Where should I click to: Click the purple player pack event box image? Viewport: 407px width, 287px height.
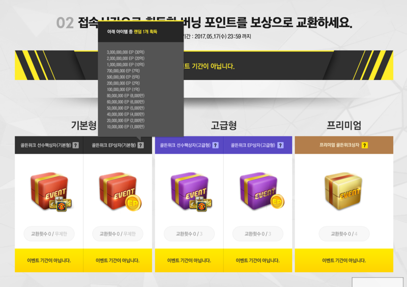coord(191,192)
